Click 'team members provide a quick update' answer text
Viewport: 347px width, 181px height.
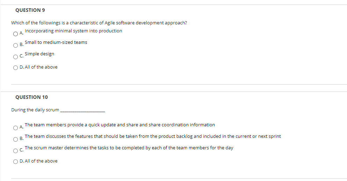[x=120, y=125]
